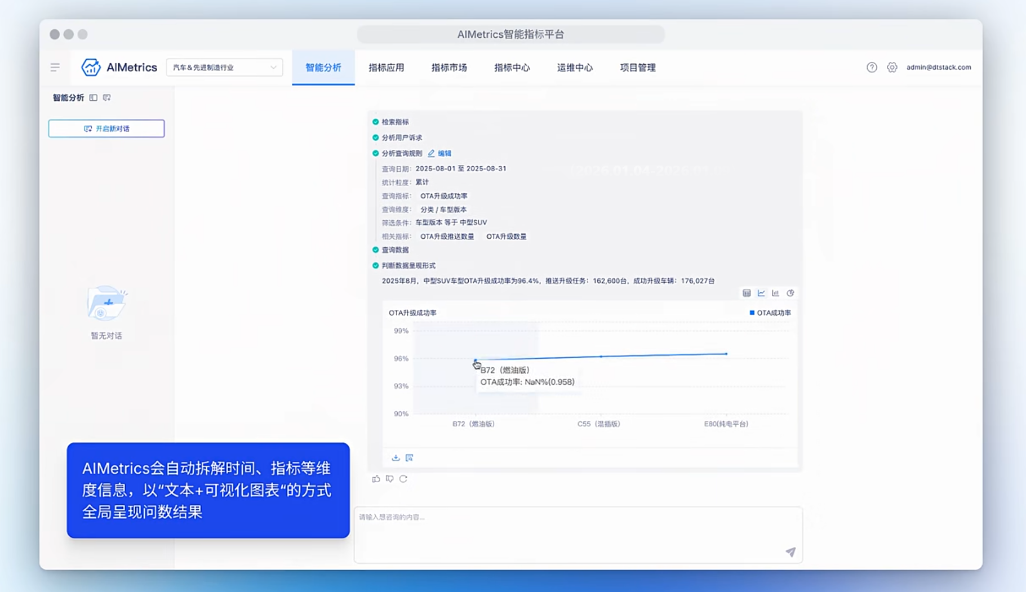The width and height of the screenshot is (1026, 592).
Task: Regenerate the answer with the refresh icon
Action: point(403,479)
